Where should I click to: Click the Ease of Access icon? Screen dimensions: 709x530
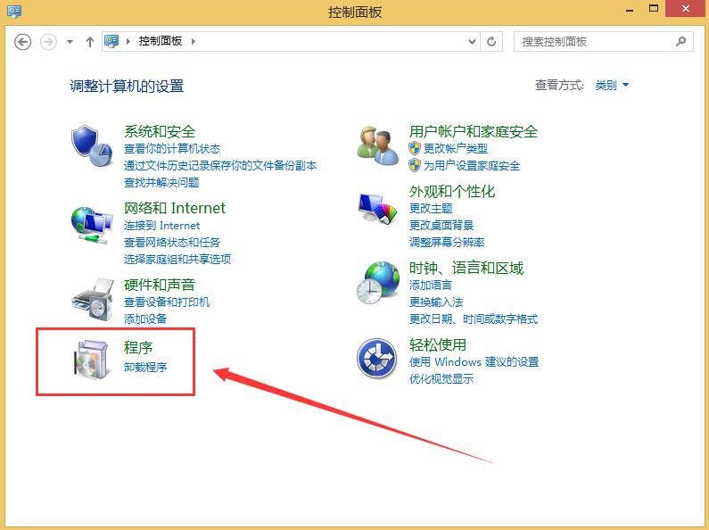(377, 359)
